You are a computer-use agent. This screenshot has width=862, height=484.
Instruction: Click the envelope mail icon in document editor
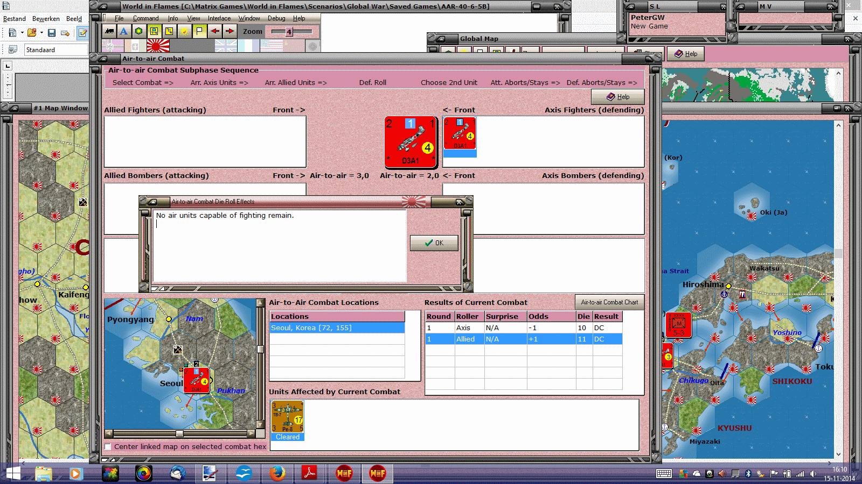pyautogui.click(x=65, y=33)
